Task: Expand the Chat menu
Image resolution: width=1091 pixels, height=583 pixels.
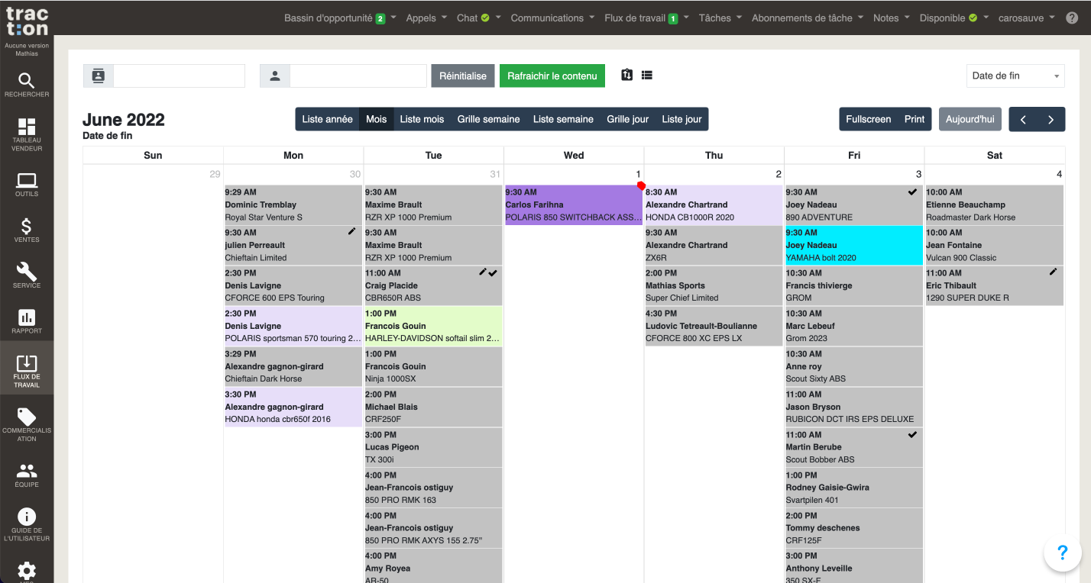Action: pos(479,18)
